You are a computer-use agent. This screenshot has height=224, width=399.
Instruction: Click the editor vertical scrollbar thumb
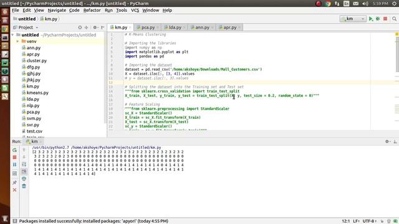pyautogui.click(x=397, y=54)
